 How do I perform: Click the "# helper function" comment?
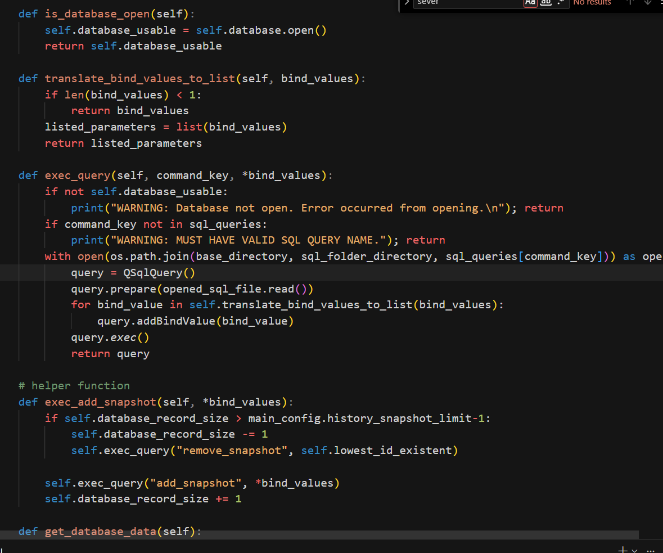coord(74,386)
